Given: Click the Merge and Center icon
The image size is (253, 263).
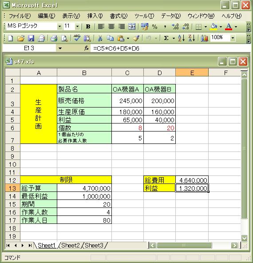Looking at the screenshot, I should (132, 27).
